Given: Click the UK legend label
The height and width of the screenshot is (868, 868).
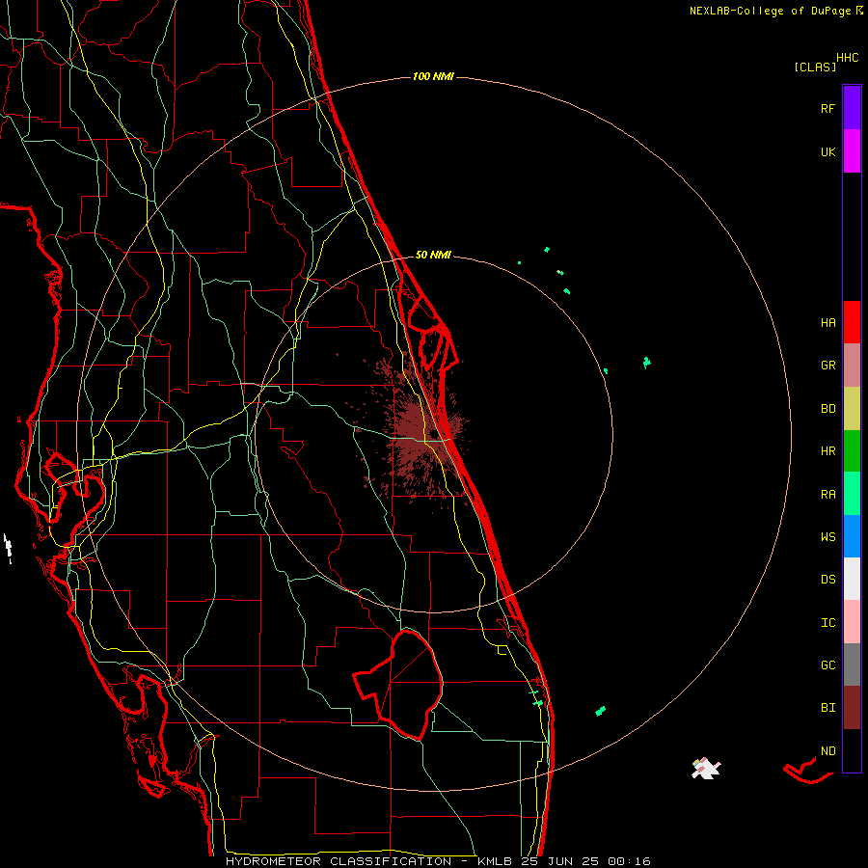Looking at the screenshot, I should pyautogui.click(x=827, y=152).
